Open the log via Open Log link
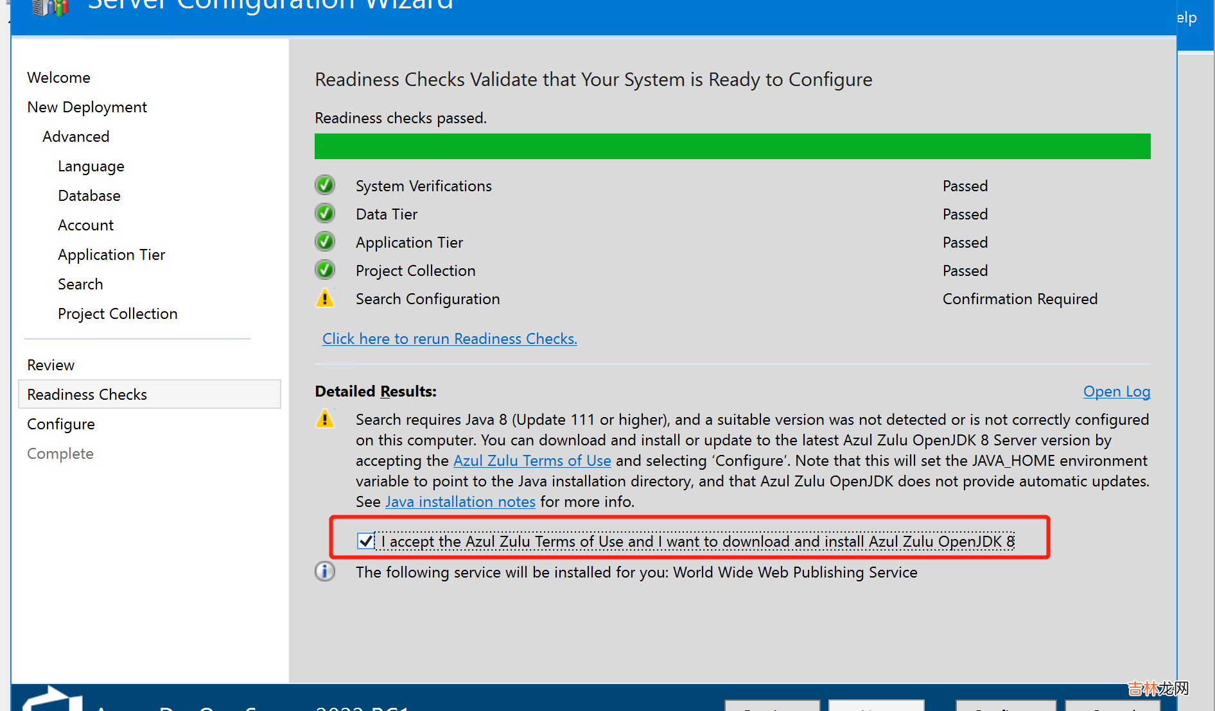 pos(1116,391)
